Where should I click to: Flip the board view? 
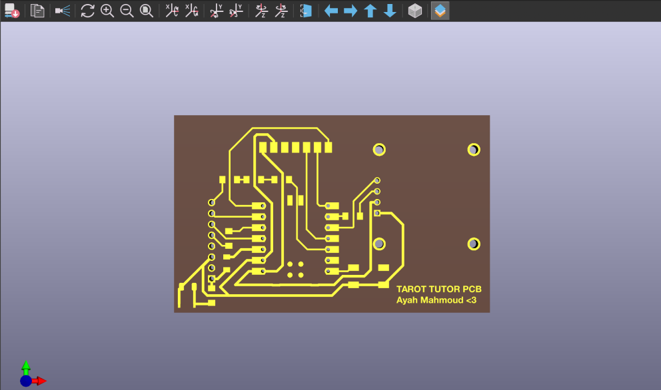[x=306, y=11]
